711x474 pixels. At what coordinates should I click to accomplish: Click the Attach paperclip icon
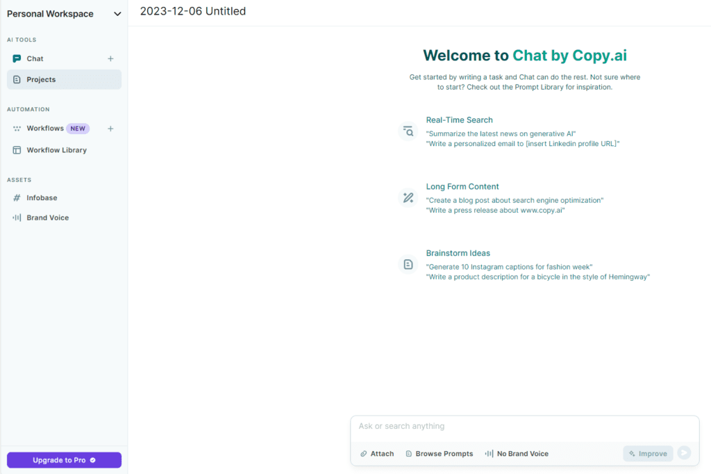pyautogui.click(x=364, y=453)
